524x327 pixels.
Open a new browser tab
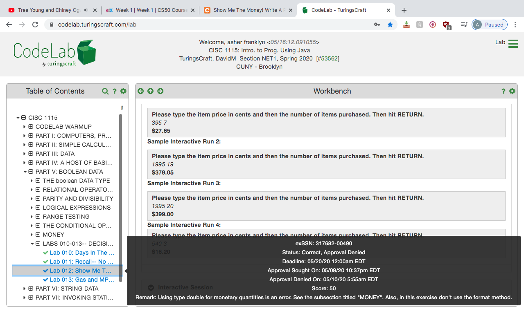[x=404, y=10]
